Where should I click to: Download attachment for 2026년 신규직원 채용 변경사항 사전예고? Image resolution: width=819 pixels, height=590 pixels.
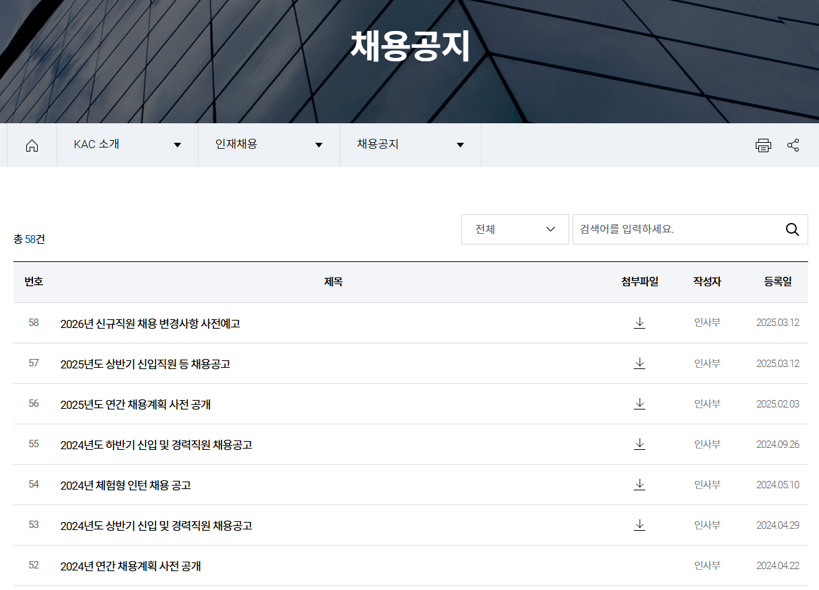[639, 323]
